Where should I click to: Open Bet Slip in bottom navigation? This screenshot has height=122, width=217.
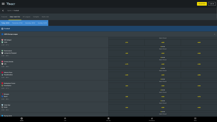pyautogui.click(x=108, y=119)
